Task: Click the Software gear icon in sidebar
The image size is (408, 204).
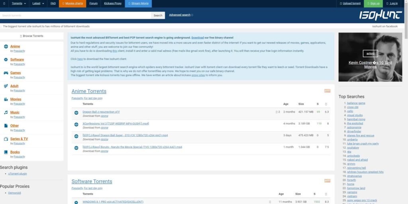Action: pyautogui.click(x=6, y=60)
